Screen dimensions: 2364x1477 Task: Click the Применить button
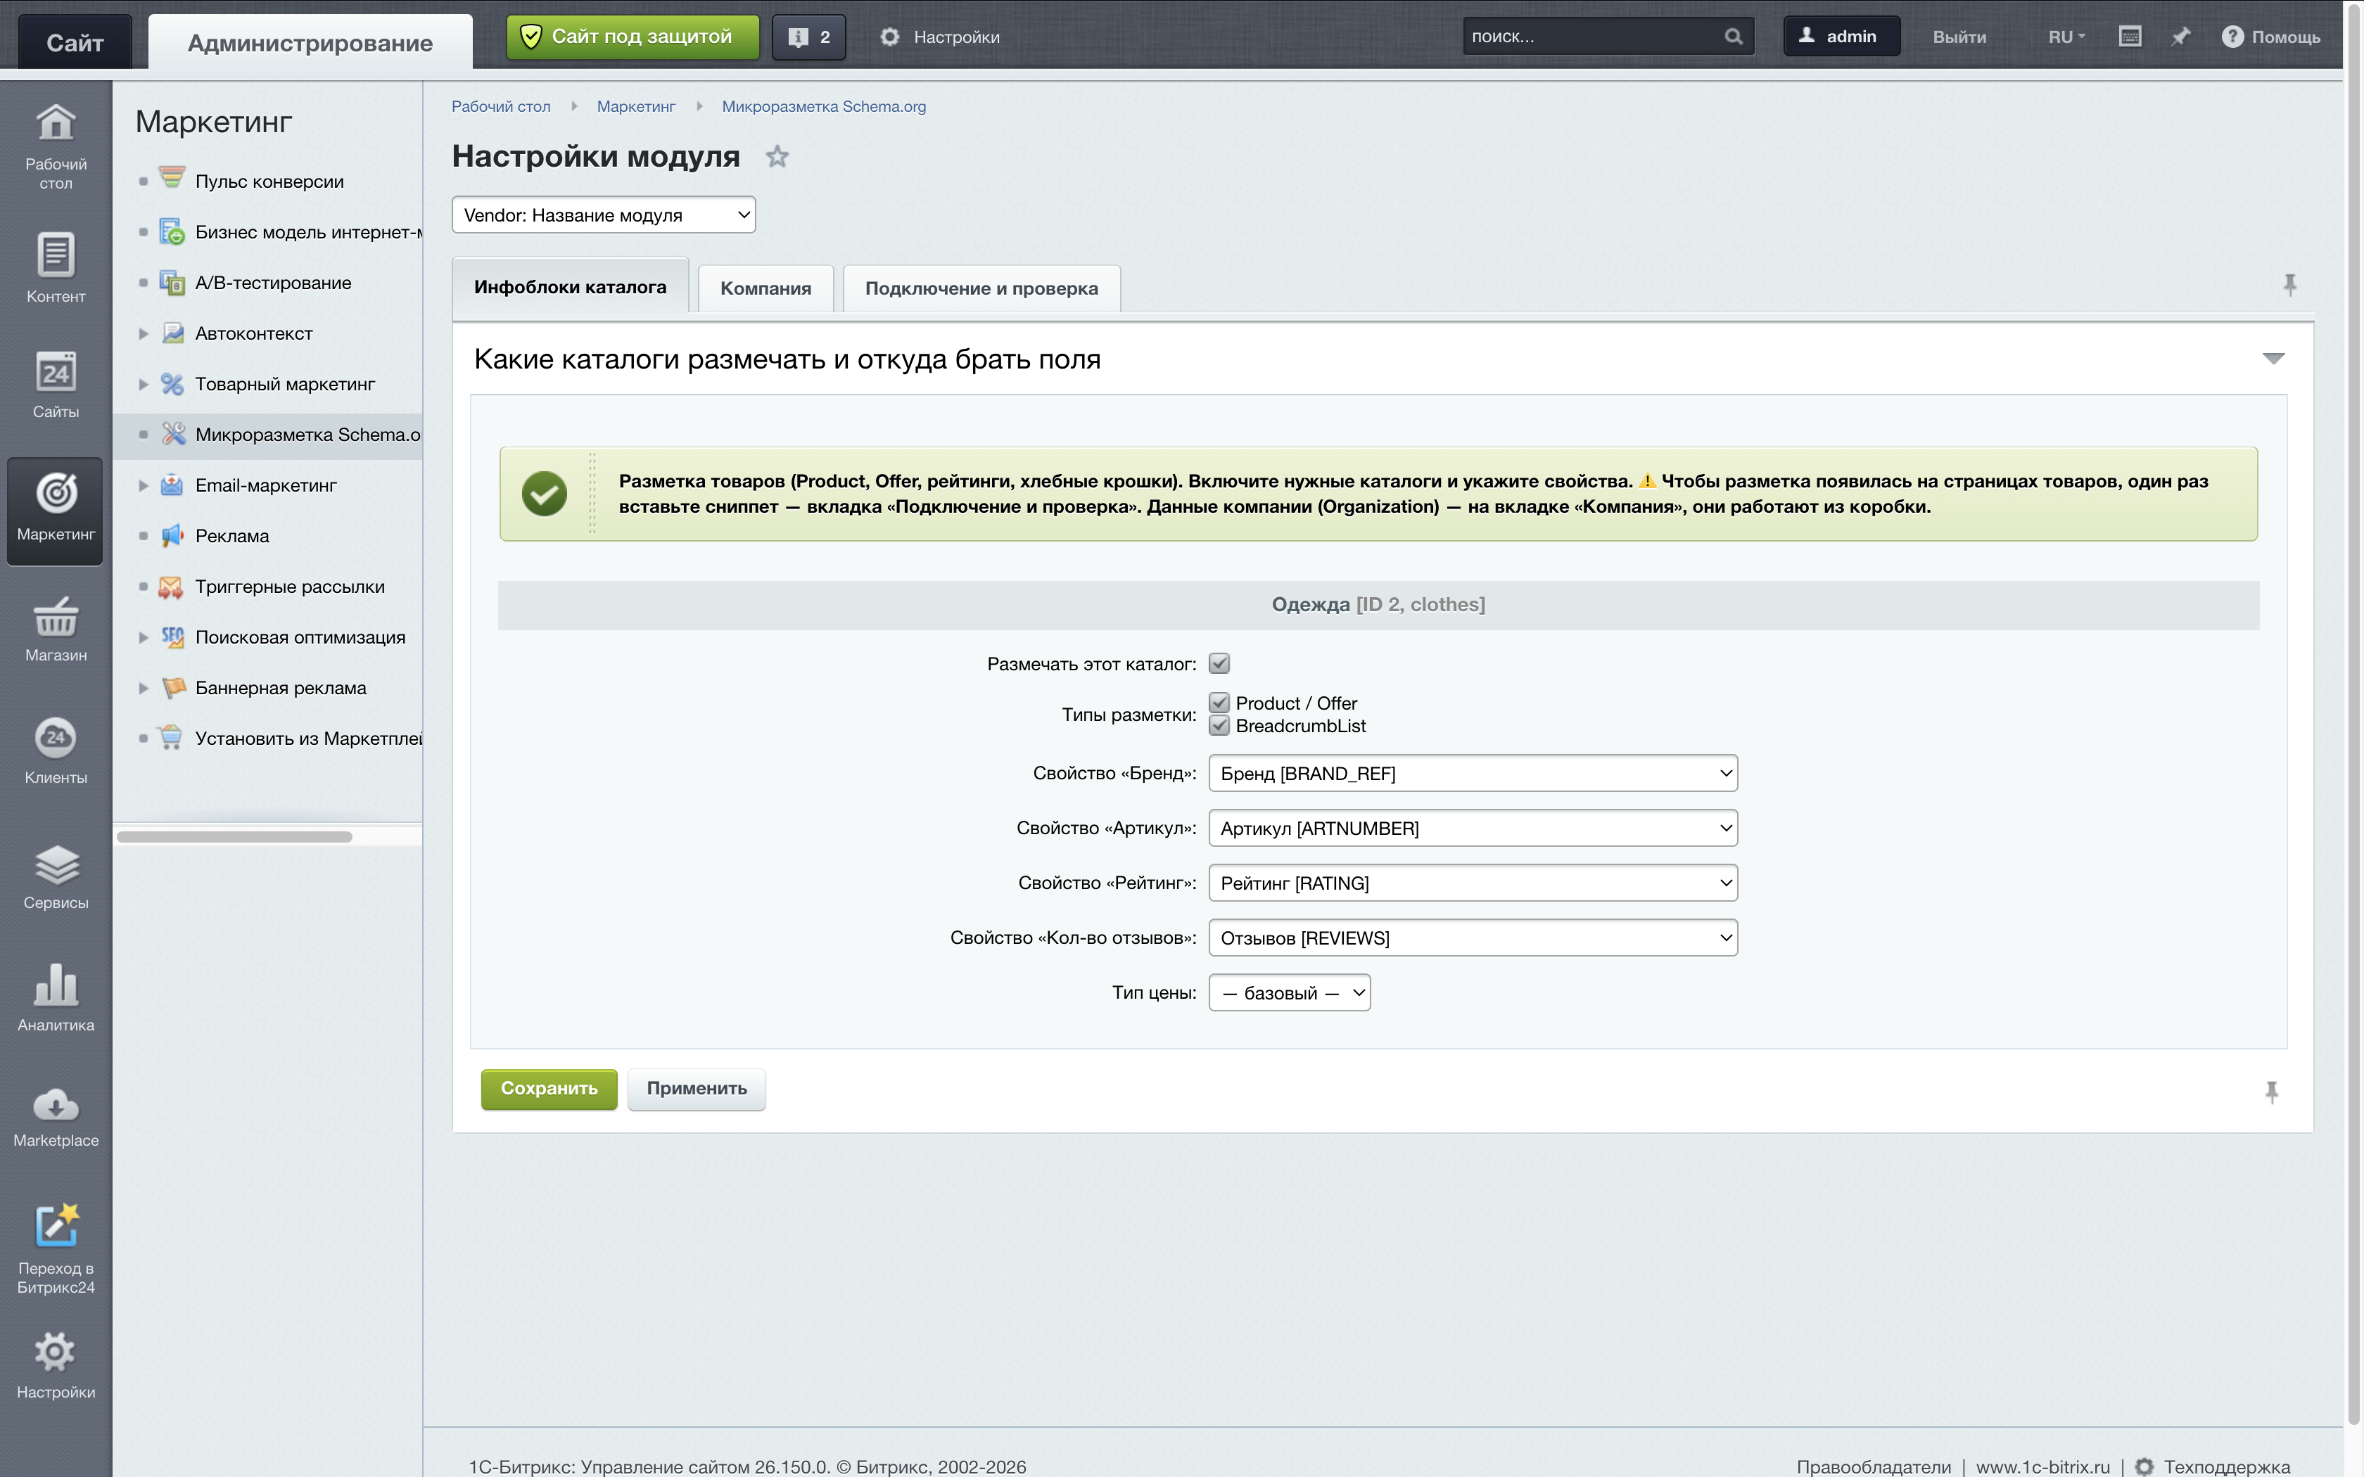697,1088
